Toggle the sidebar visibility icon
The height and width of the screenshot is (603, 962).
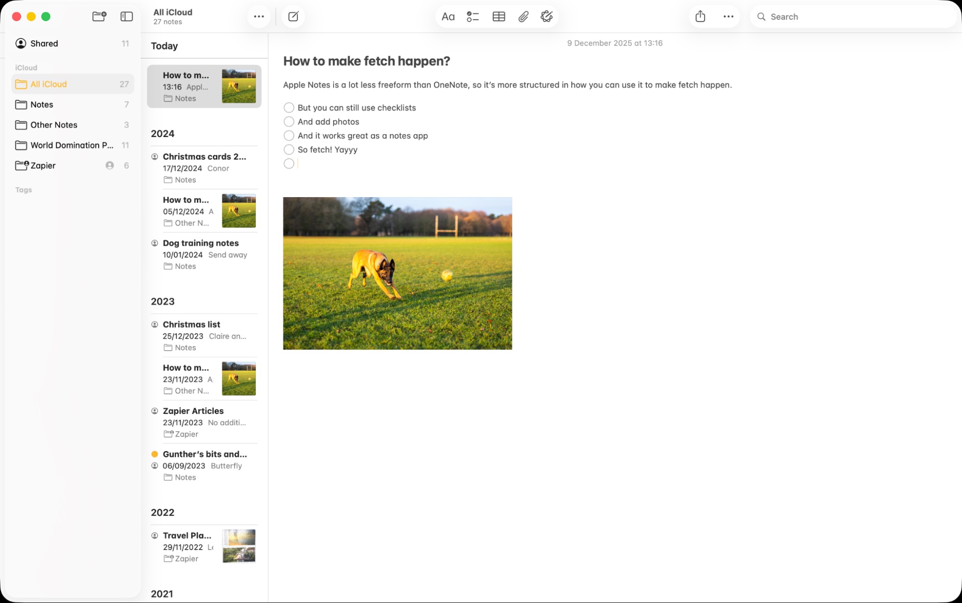[126, 16]
